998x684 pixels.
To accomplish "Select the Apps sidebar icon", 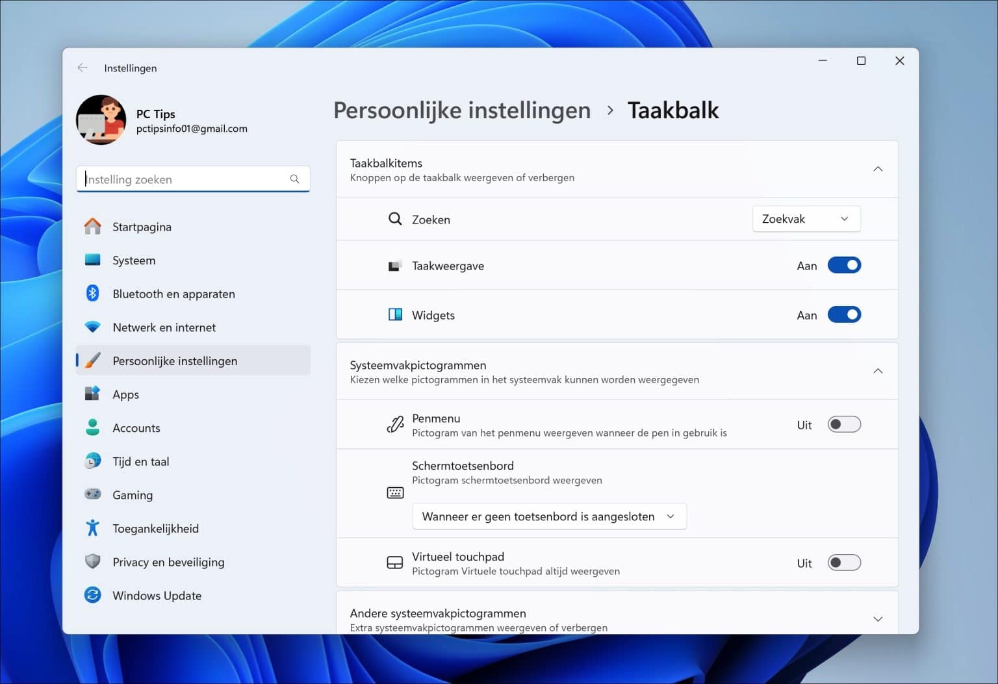I will tap(93, 394).
